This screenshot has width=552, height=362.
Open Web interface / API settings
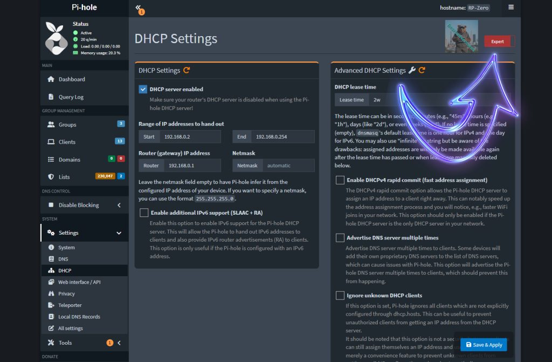85,282
